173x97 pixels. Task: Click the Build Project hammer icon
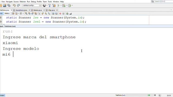click(49, 5)
